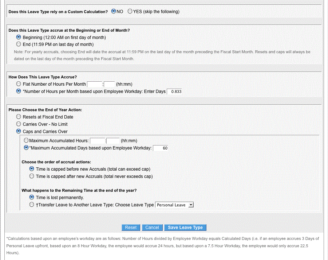Click the Enter Days field showing 0.833
The width and height of the screenshot is (328, 260).
(x=174, y=92)
